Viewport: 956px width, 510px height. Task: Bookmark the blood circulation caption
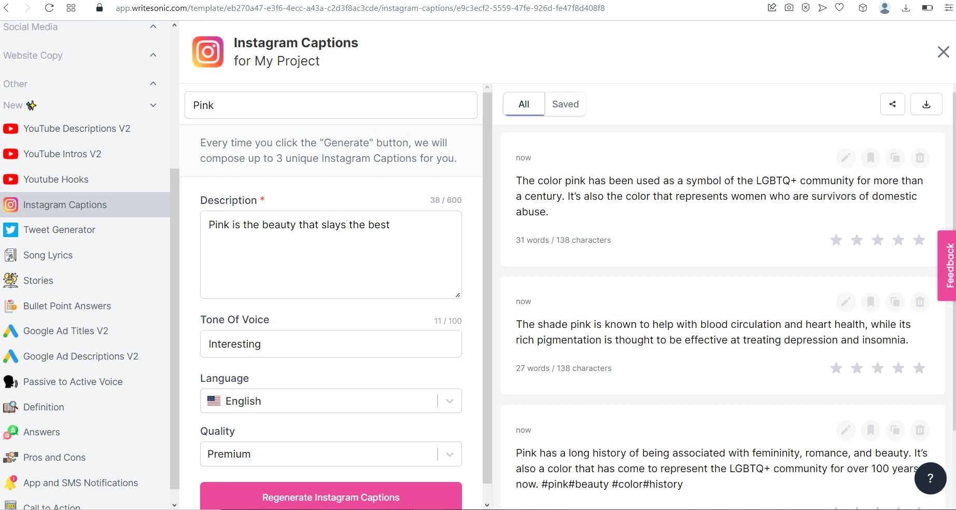[870, 301]
